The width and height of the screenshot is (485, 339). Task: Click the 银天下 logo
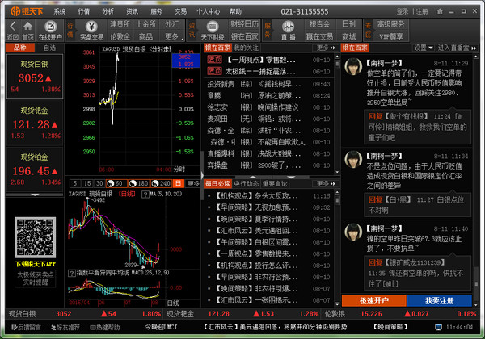tap(27, 11)
